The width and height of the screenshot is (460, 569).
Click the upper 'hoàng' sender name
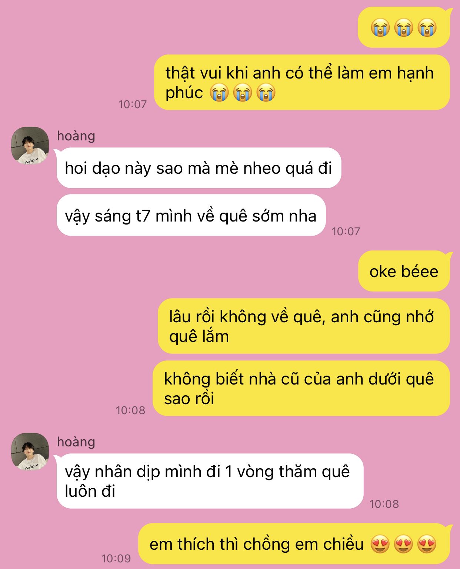[x=76, y=136]
